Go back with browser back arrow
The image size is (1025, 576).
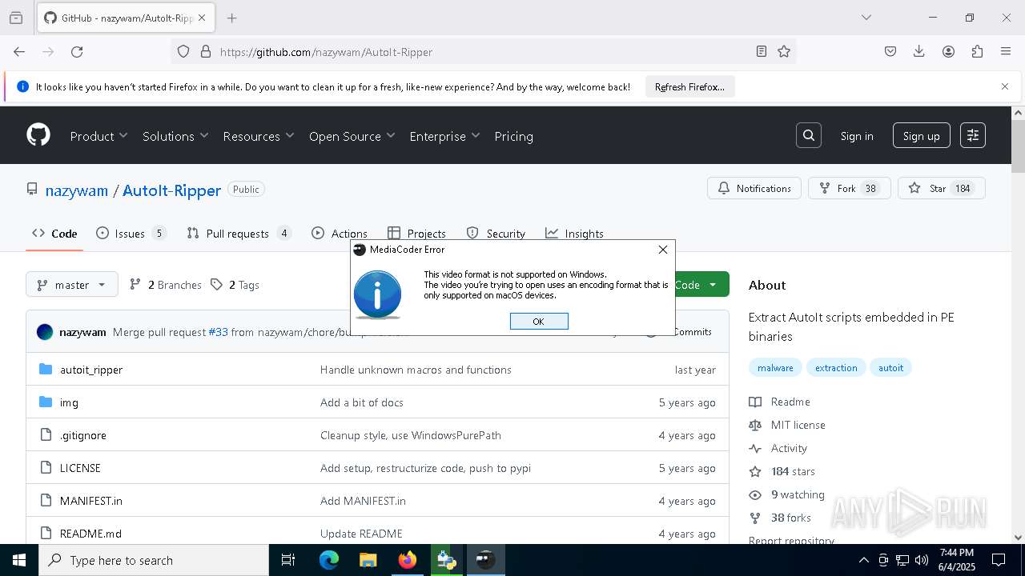(x=19, y=51)
